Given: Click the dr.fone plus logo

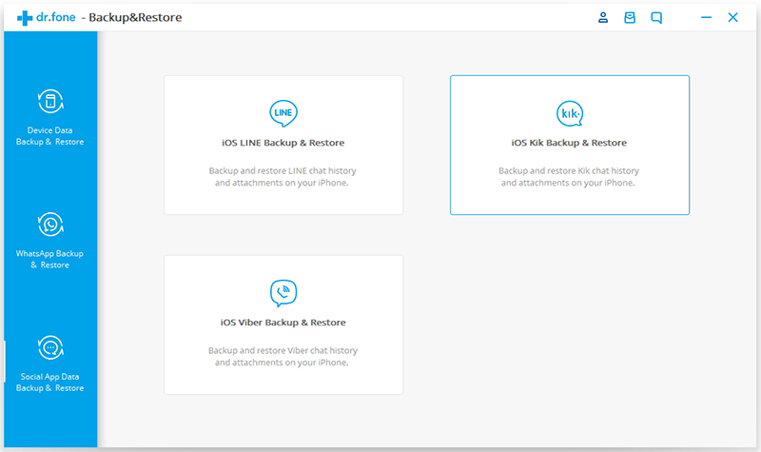Looking at the screenshot, I should coord(25,18).
